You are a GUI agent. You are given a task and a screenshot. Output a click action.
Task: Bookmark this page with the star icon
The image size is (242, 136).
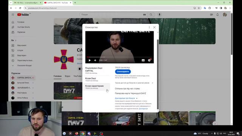pyautogui.click(x=199, y=8)
